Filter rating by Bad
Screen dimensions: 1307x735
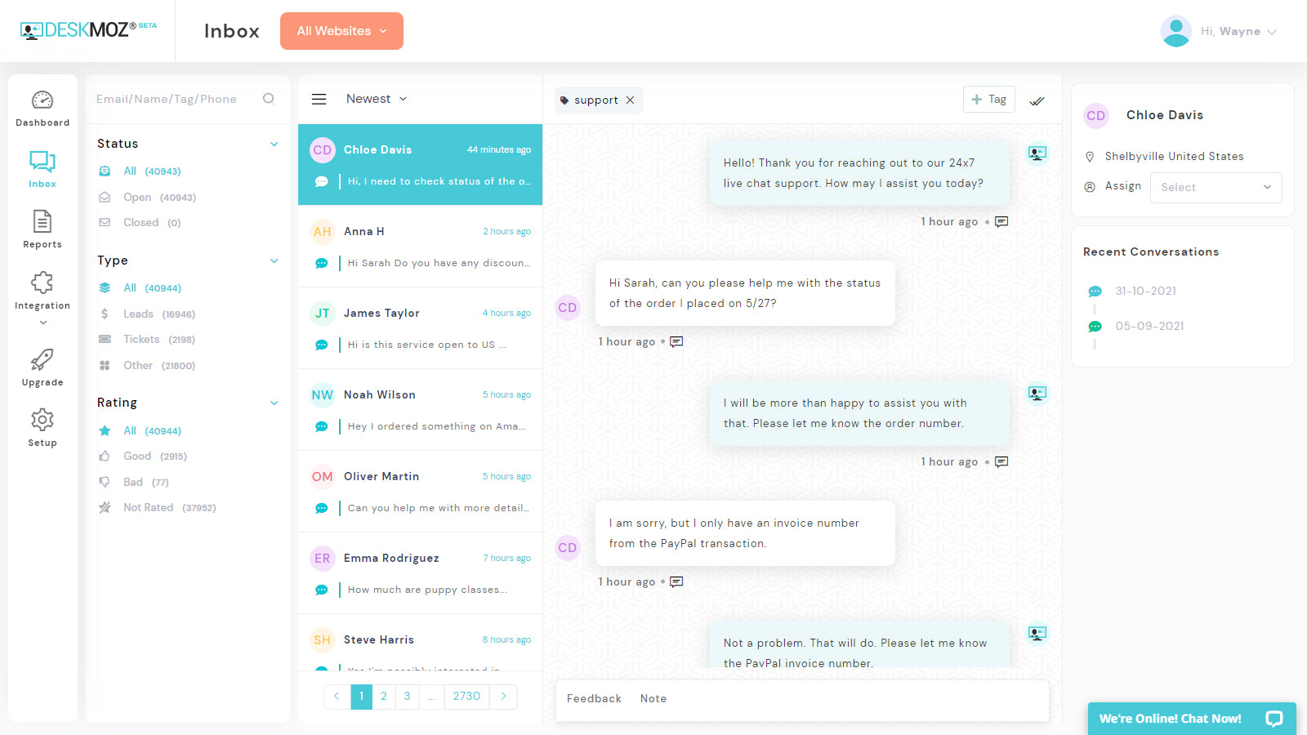tap(145, 483)
